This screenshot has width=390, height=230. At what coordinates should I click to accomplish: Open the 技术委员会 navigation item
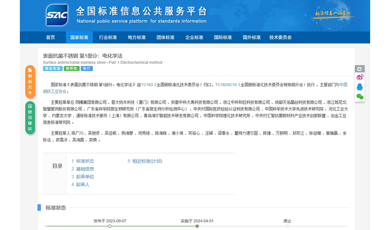tap(280, 38)
